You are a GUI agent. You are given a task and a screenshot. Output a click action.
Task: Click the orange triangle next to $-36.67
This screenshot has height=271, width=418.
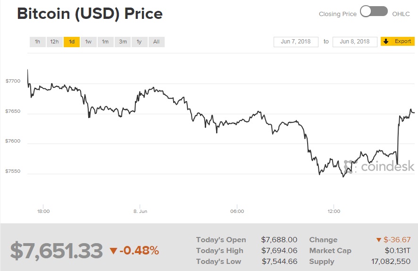(x=378, y=240)
